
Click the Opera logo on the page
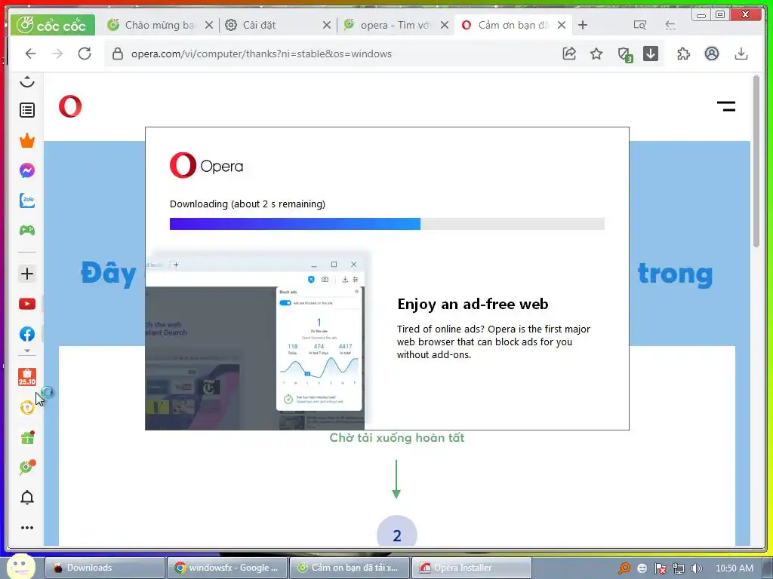coord(70,106)
